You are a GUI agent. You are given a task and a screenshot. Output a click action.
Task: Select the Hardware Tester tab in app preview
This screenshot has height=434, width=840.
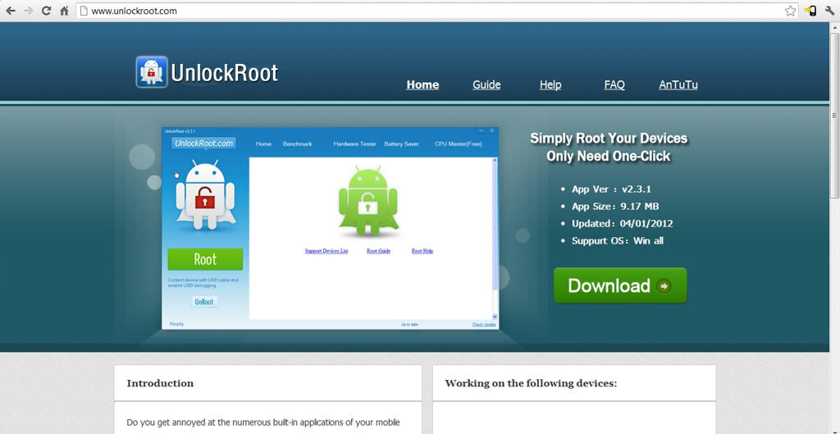point(354,144)
